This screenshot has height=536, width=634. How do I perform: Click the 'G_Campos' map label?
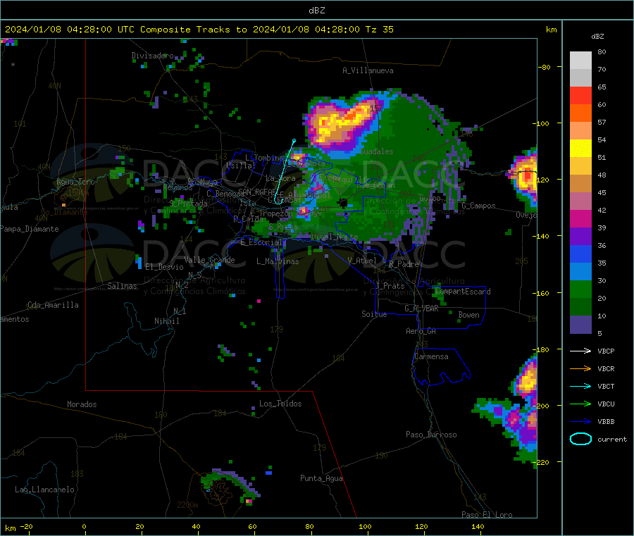pos(478,206)
